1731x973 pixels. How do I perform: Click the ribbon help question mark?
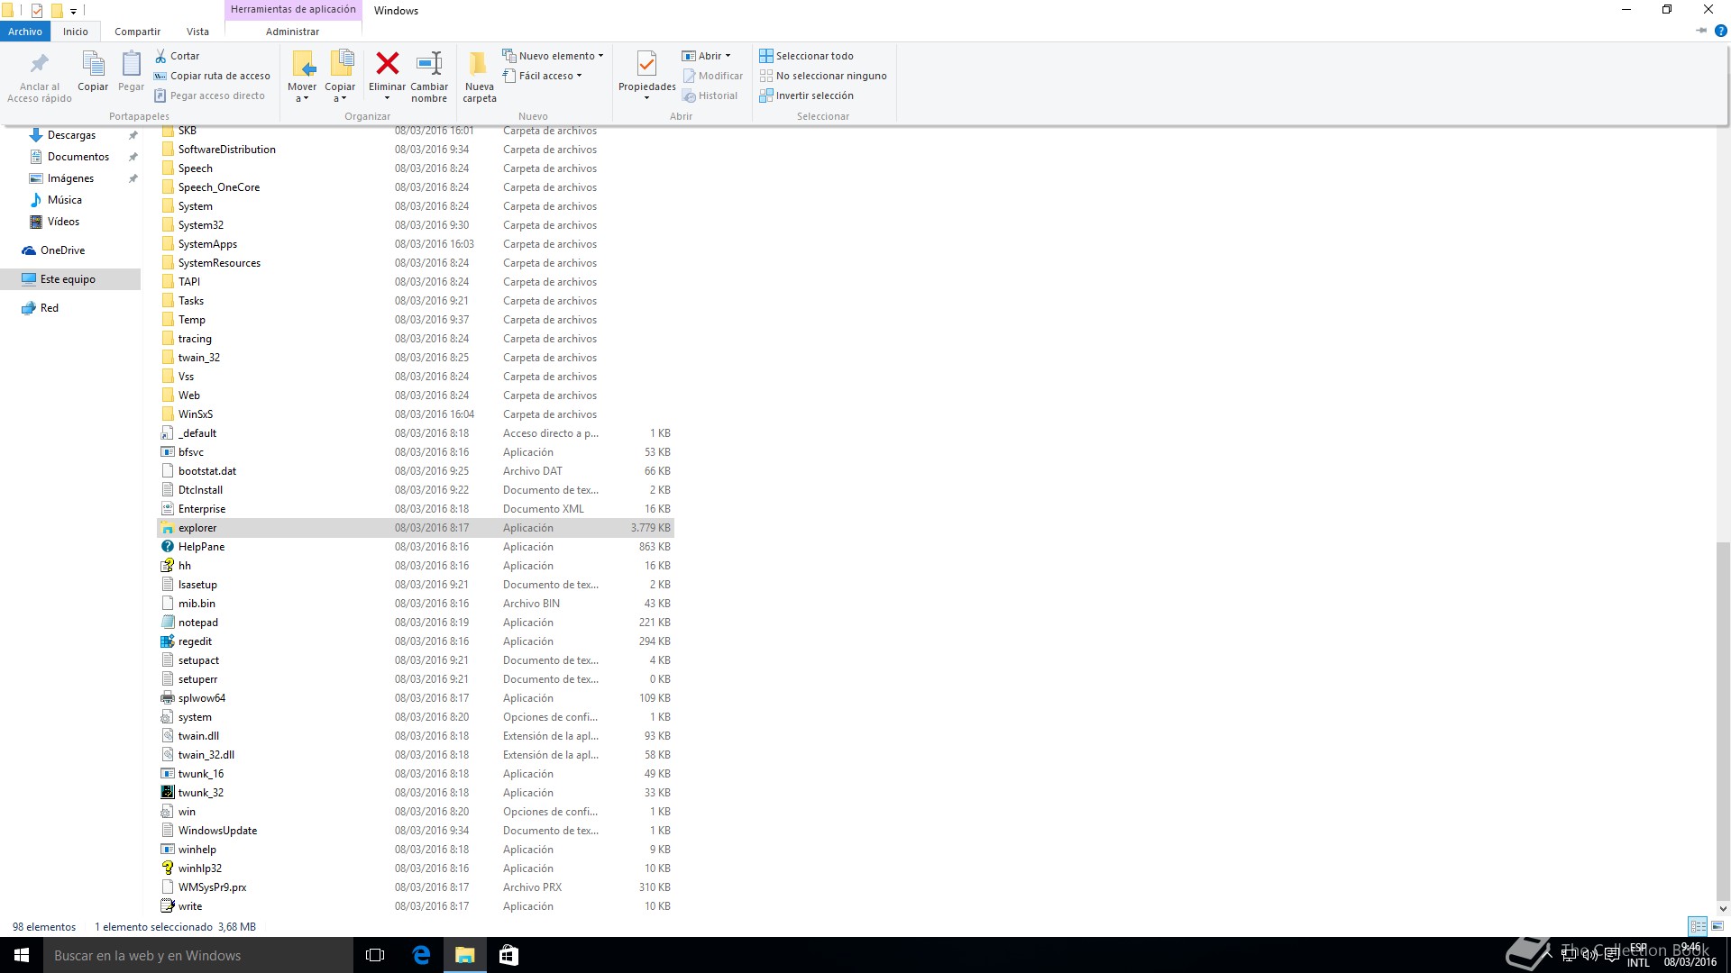[x=1720, y=31]
